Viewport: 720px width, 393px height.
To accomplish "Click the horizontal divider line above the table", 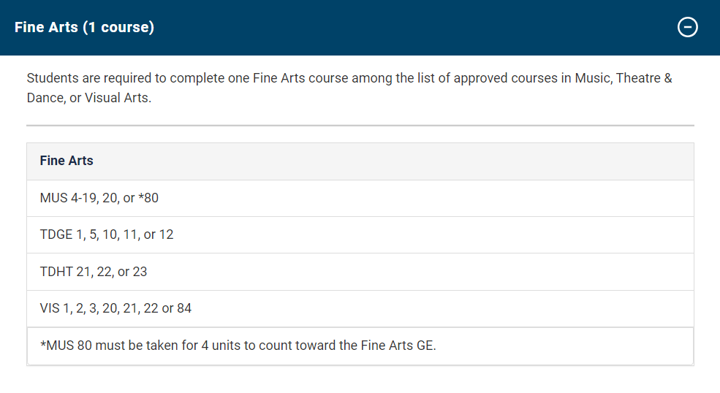I will (x=360, y=126).
